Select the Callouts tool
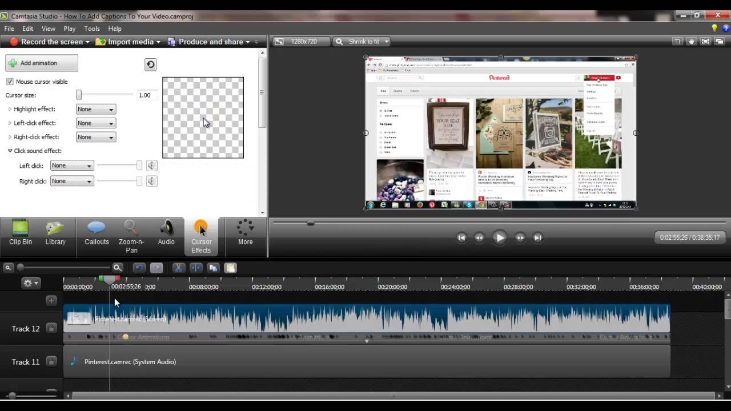This screenshot has width=731, height=411. pos(97,233)
